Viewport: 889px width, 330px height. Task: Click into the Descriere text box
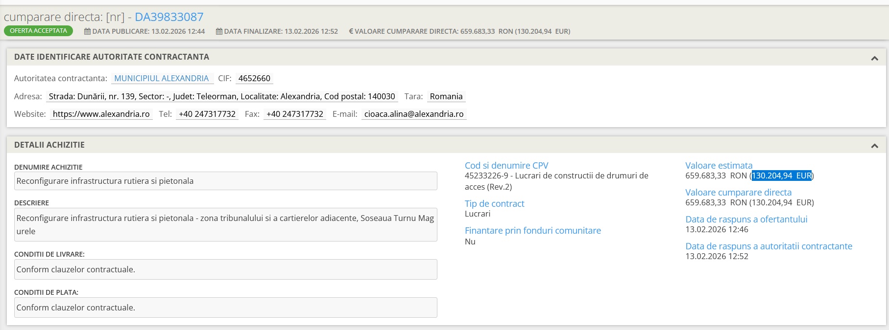pos(226,224)
